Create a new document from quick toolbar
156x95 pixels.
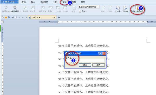point(3,17)
